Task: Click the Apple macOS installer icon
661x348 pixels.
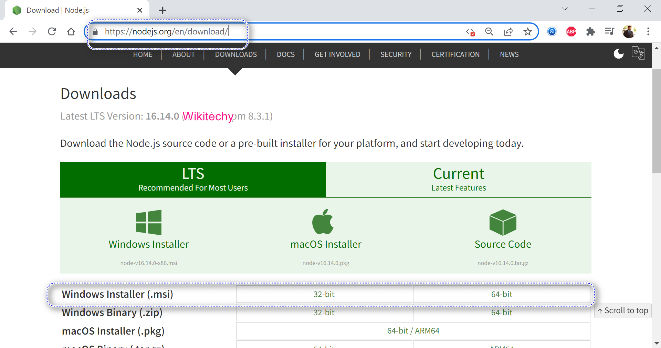Action: (x=323, y=222)
